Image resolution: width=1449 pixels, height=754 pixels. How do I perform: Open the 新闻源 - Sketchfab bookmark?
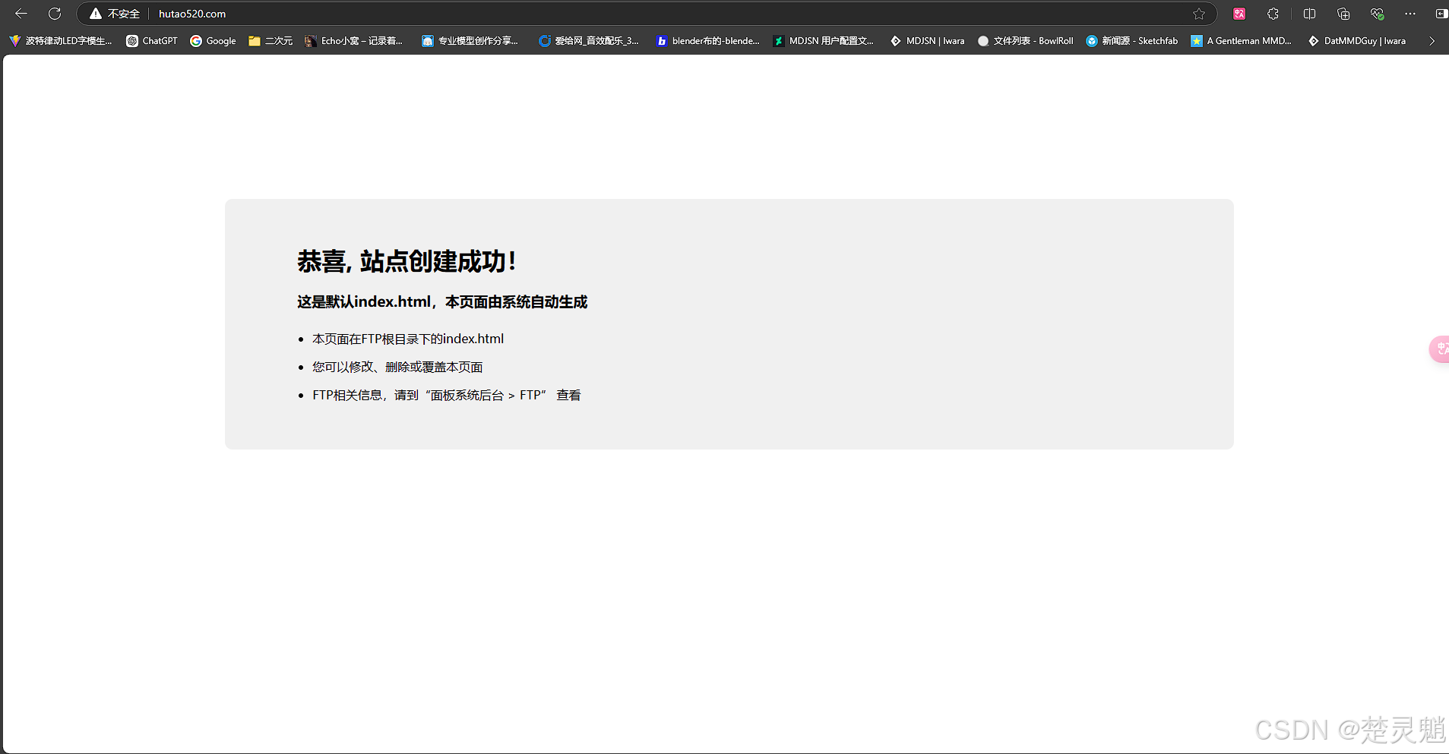tap(1132, 41)
